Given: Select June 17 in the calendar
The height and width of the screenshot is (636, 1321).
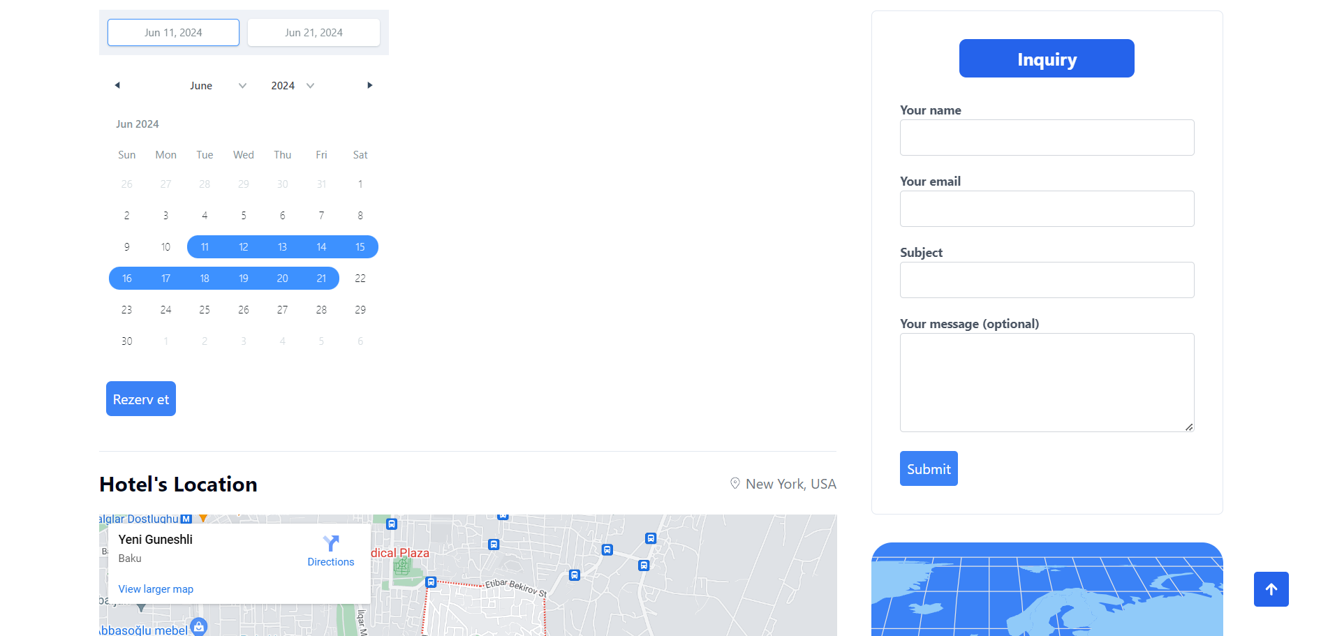Looking at the screenshot, I should tap(165, 278).
